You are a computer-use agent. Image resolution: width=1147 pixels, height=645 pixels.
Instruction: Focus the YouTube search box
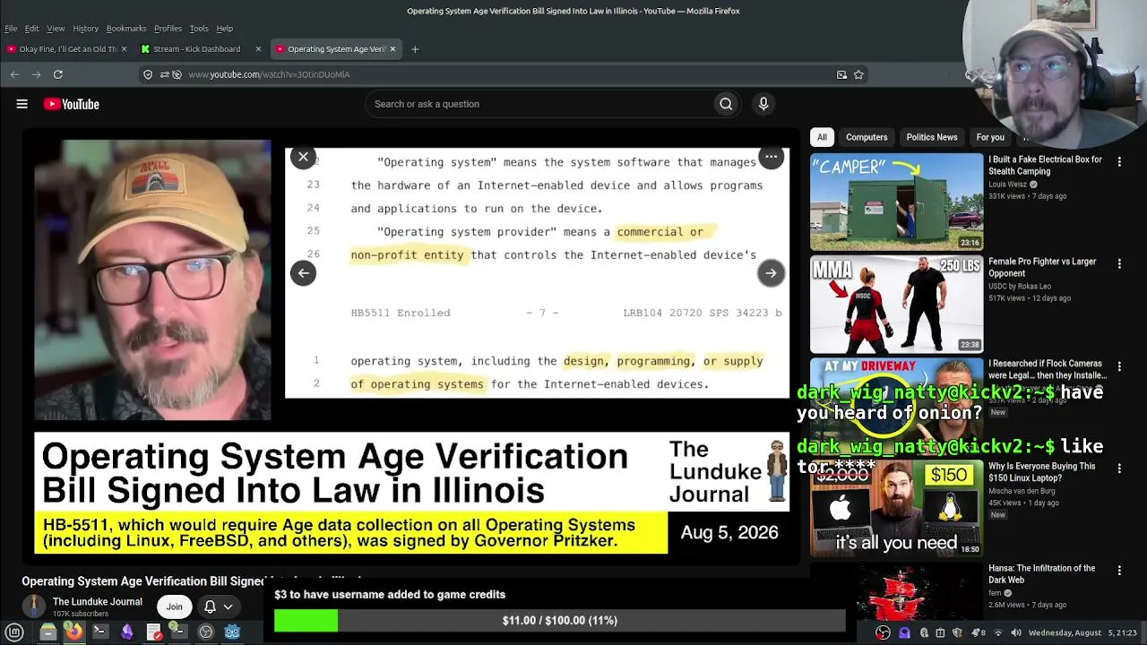[539, 104]
